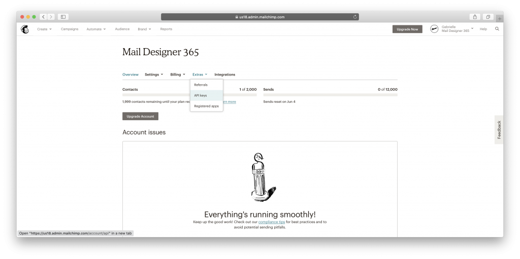Expand the Settings tab dropdown
Image resolution: width=520 pixels, height=259 pixels.
[154, 75]
